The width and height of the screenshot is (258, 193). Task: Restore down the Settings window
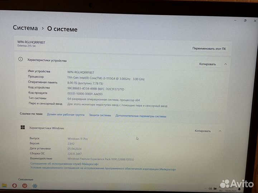(x=245, y=21)
